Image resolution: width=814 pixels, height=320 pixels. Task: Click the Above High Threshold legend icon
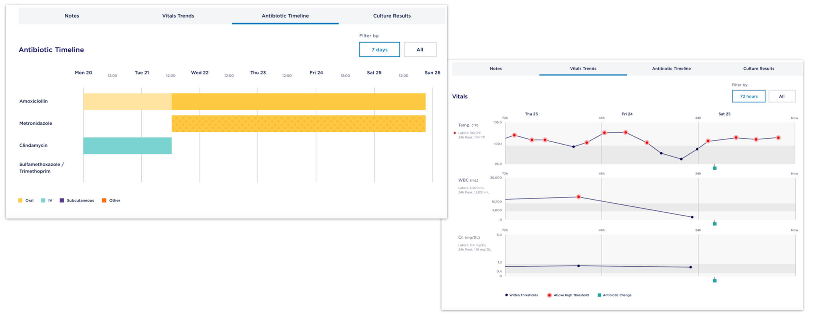pos(549,295)
